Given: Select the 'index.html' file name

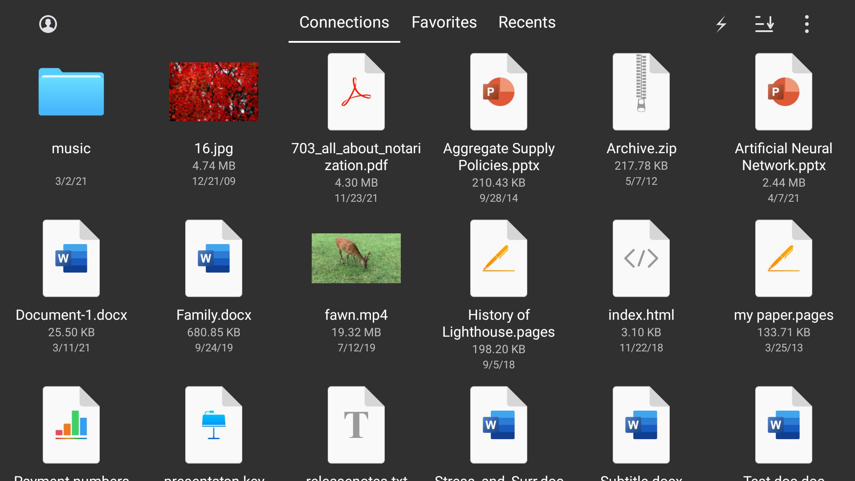Looking at the screenshot, I should [641, 315].
